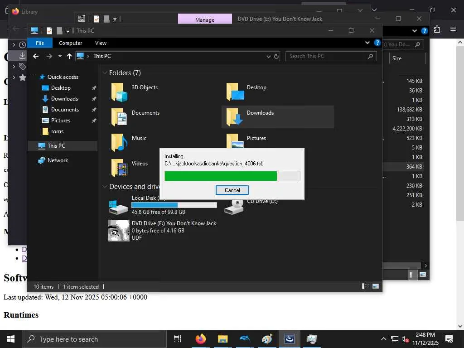Select Downloads icon in Firefox Library

point(22,56)
